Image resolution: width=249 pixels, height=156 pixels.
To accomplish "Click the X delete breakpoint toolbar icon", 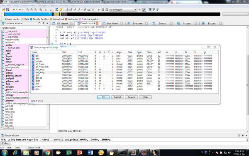I will tap(93, 10).
